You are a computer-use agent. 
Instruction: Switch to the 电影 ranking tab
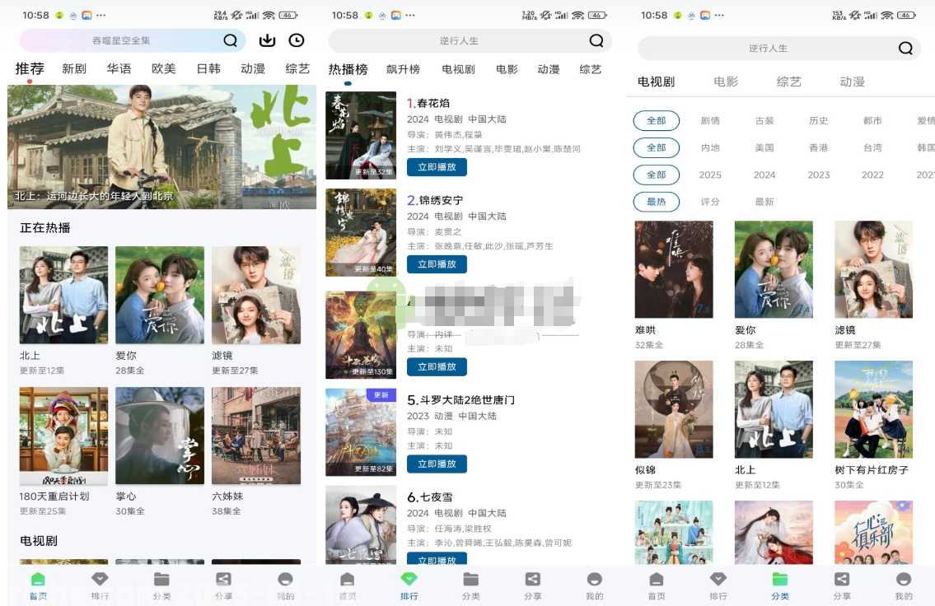(507, 69)
